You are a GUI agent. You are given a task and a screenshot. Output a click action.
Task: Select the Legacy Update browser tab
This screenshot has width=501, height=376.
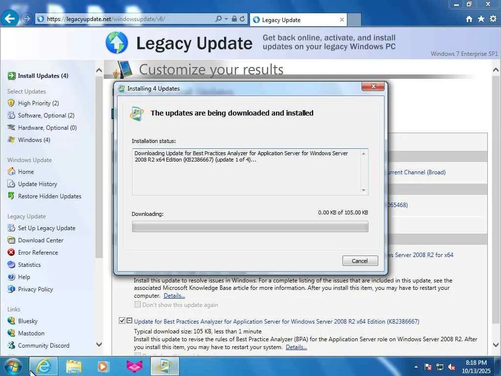(x=295, y=20)
